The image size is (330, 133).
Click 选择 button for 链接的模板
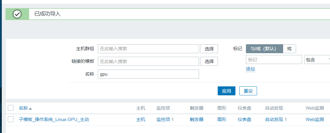pos(209,61)
